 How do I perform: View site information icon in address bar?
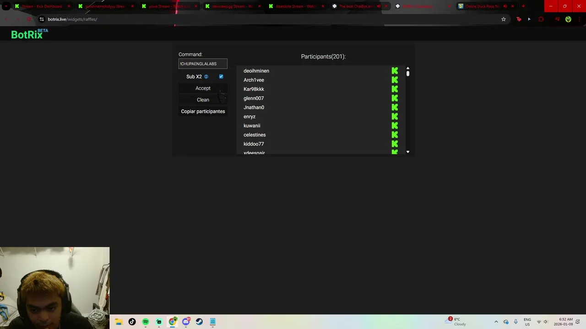click(x=42, y=19)
